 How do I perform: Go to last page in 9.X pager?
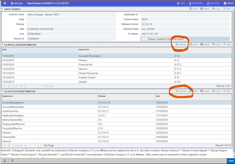pyautogui.click(x=26, y=145)
